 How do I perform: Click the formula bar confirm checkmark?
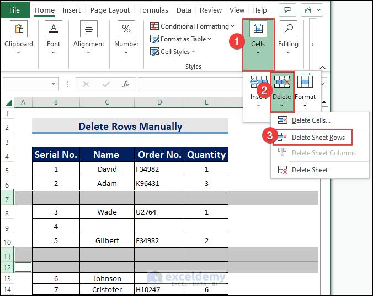click(106, 84)
